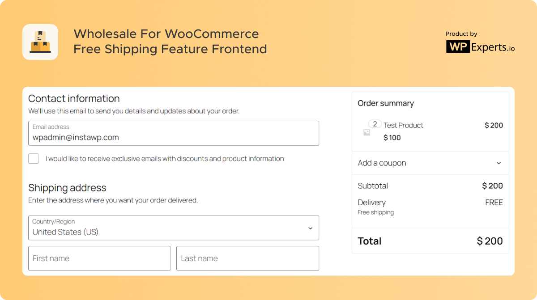Open the Country/Region dropdown arrow

point(310,228)
